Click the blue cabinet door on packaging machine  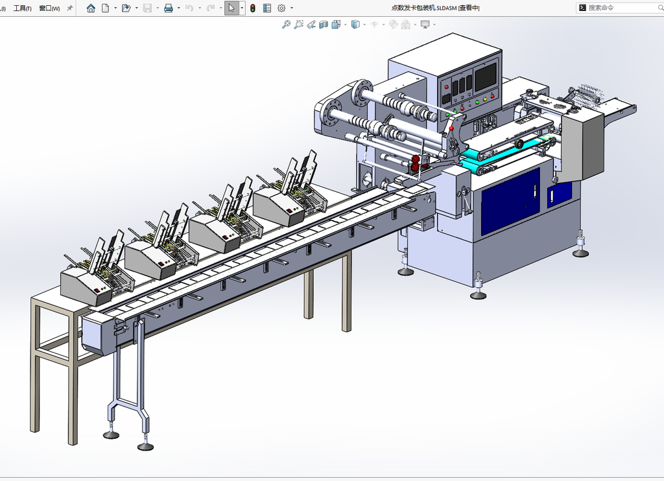coord(511,201)
